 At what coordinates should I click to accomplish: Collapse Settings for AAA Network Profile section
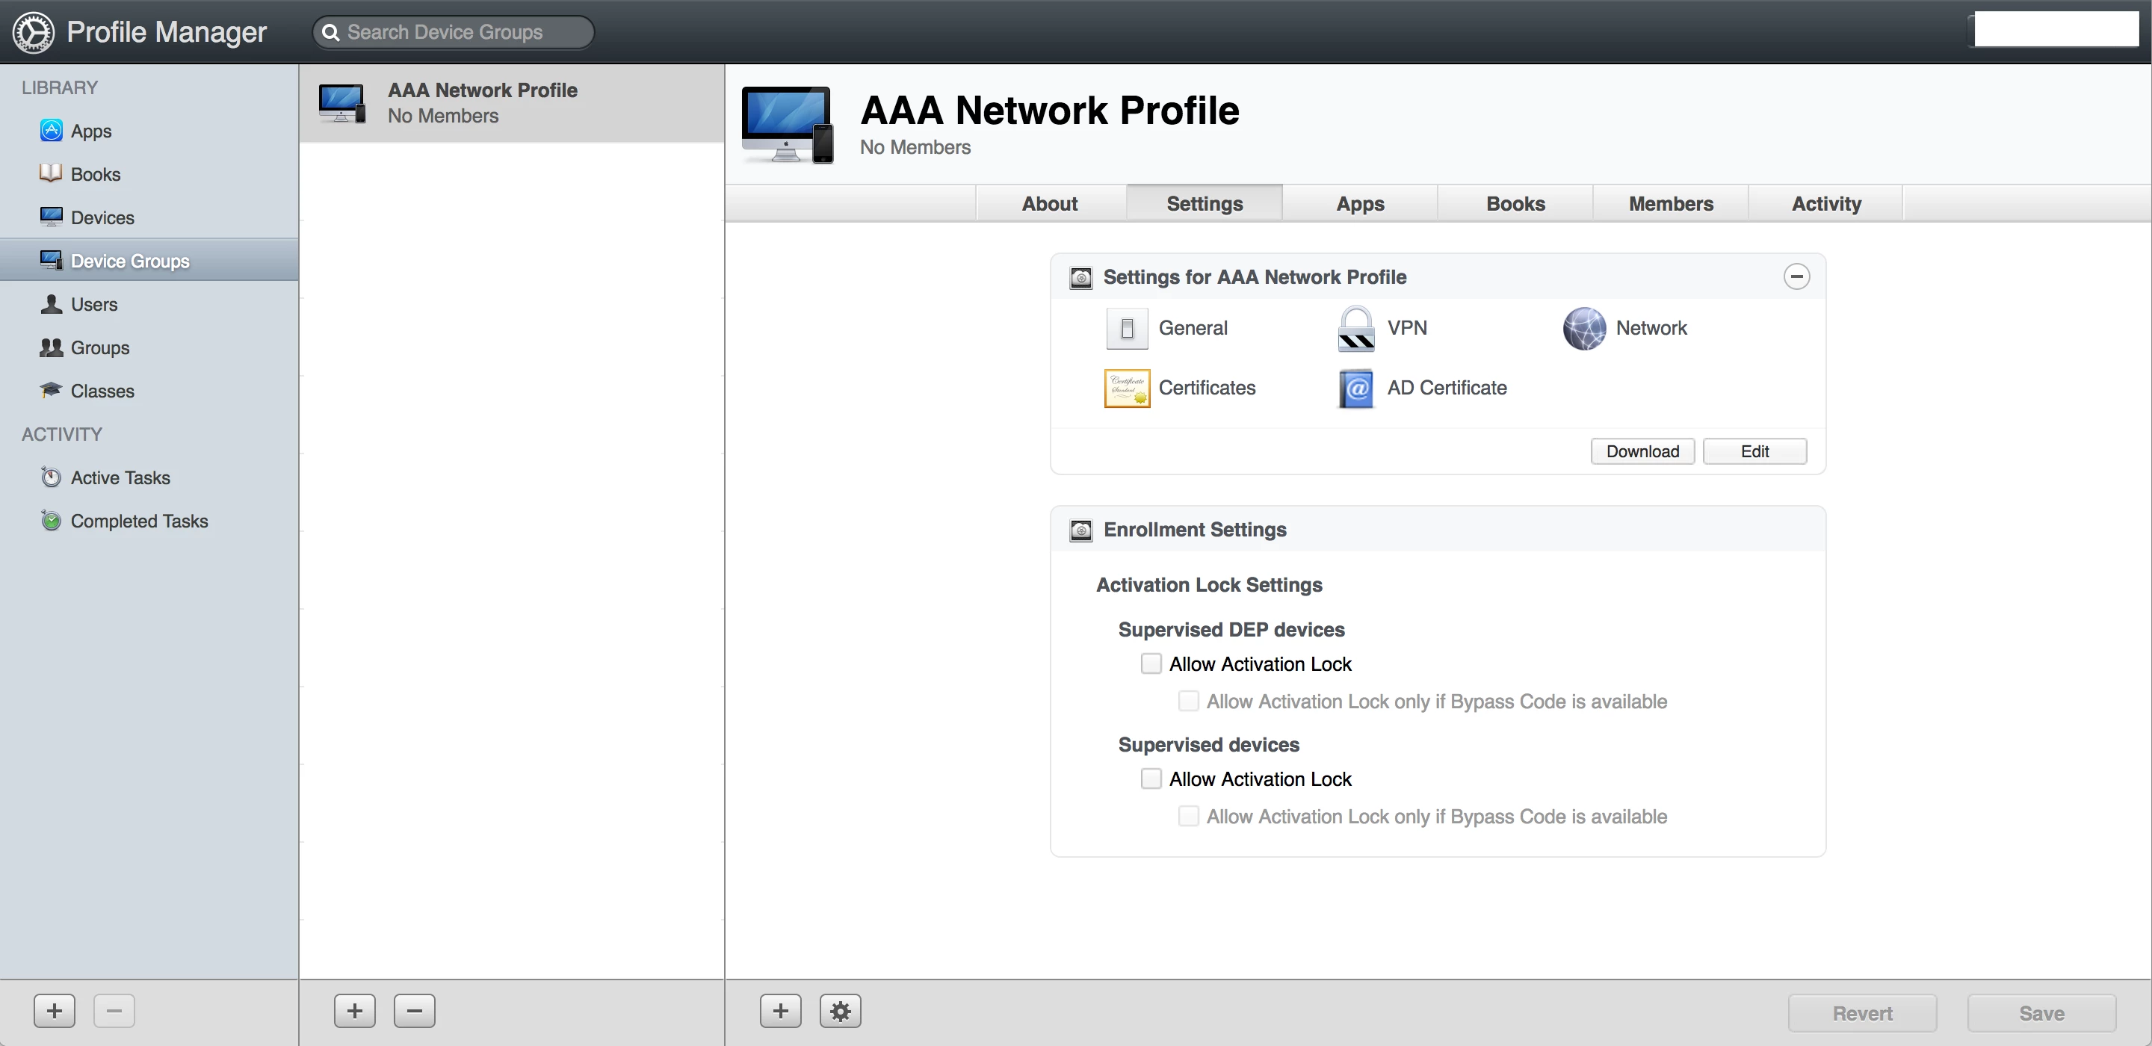[x=1796, y=276]
